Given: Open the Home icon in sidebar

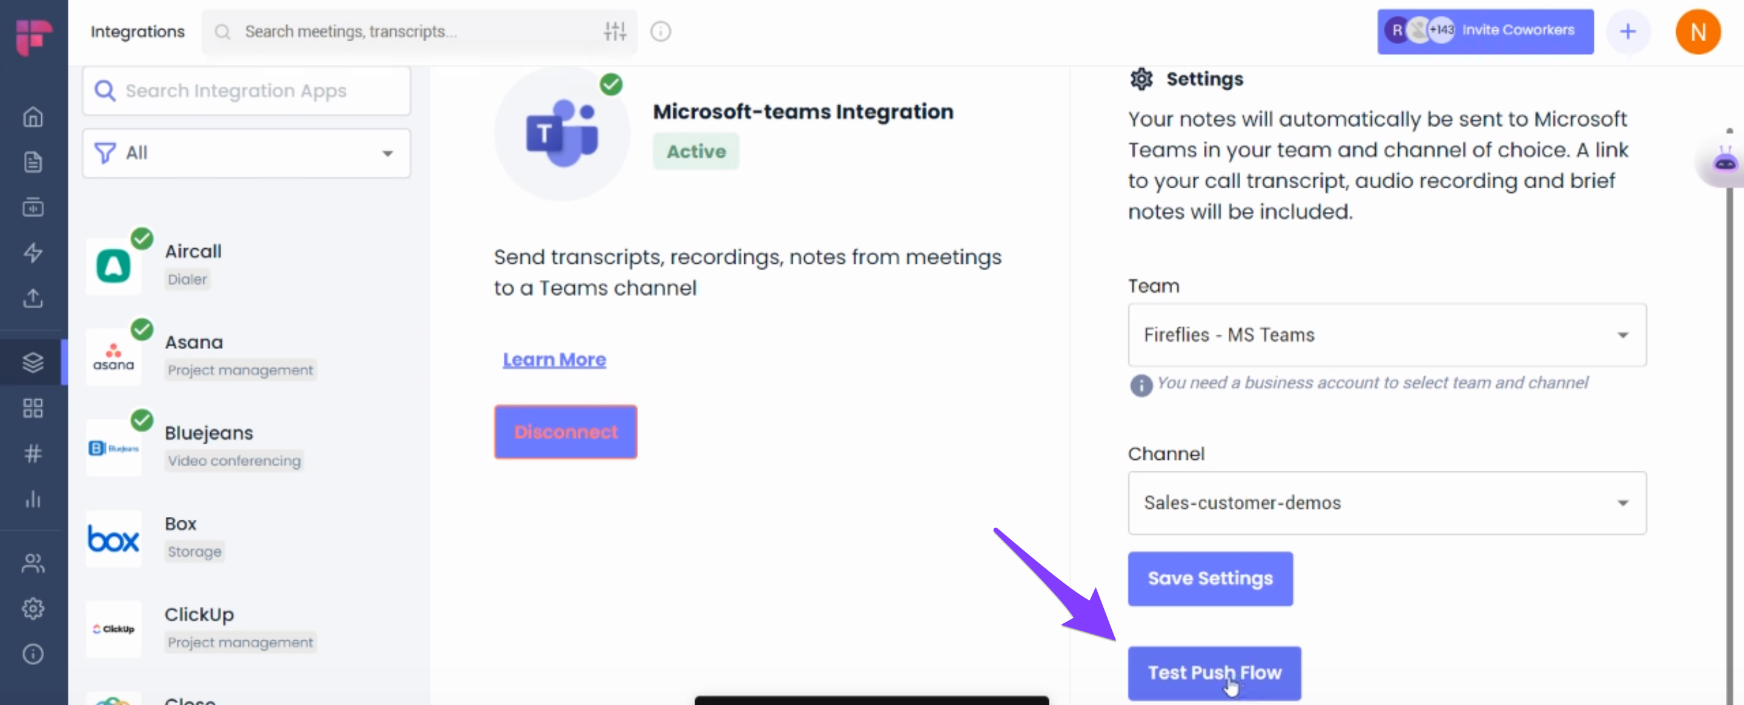Looking at the screenshot, I should click(33, 117).
